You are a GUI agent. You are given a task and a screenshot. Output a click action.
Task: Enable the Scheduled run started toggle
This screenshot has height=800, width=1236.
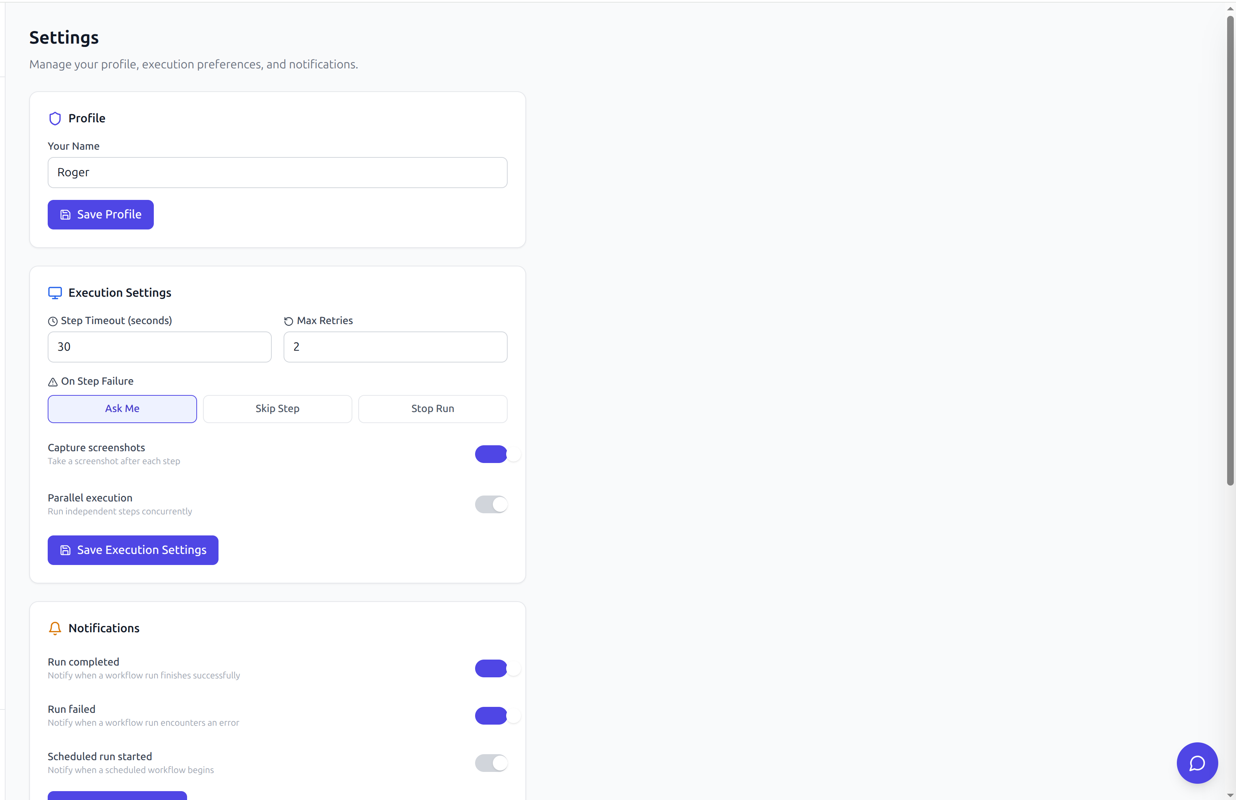click(491, 763)
